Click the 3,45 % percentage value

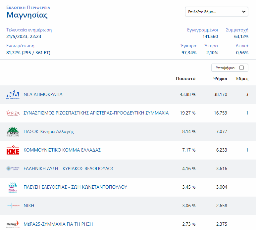point(189,187)
